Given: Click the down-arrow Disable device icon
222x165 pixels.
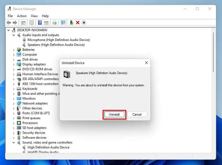Looking at the screenshot, I should coord(84,23).
